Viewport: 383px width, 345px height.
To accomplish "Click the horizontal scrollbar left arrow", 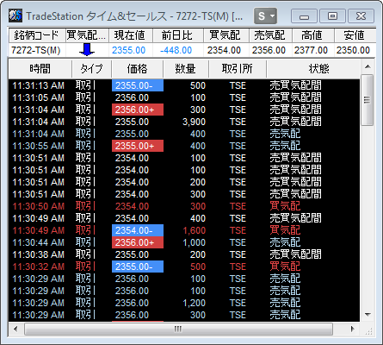I will [x=15, y=329].
